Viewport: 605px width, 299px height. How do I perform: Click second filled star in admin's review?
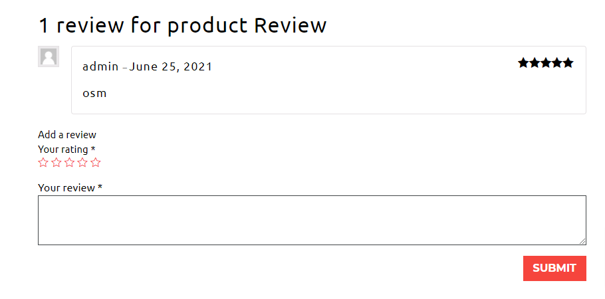pos(535,63)
